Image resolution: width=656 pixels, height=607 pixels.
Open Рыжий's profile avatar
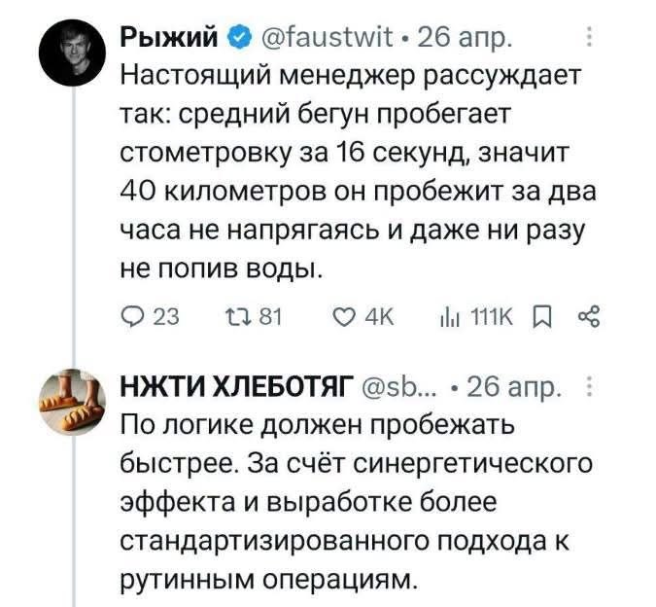[x=72, y=52]
